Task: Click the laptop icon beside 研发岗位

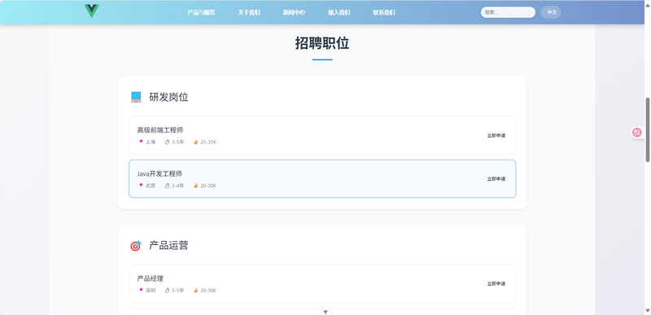Action: 136,97
